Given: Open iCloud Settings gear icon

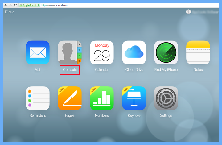Looking at the screenshot, I should click(x=166, y=98).
